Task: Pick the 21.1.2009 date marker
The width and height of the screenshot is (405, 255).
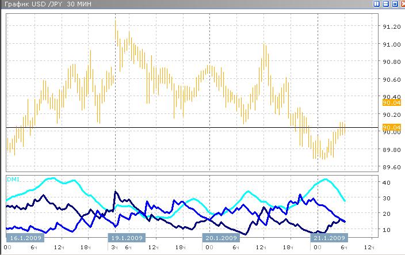Action: [x=329, y=238]
